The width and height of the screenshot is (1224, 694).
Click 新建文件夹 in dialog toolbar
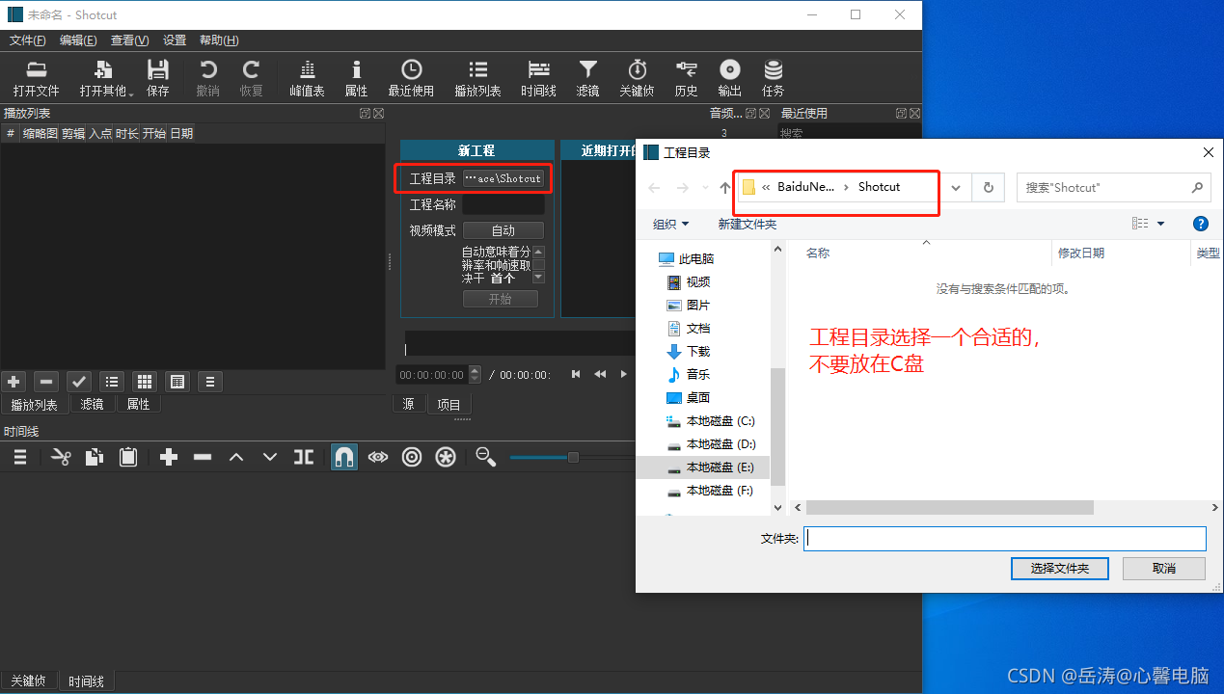click(x=748, y=224)
